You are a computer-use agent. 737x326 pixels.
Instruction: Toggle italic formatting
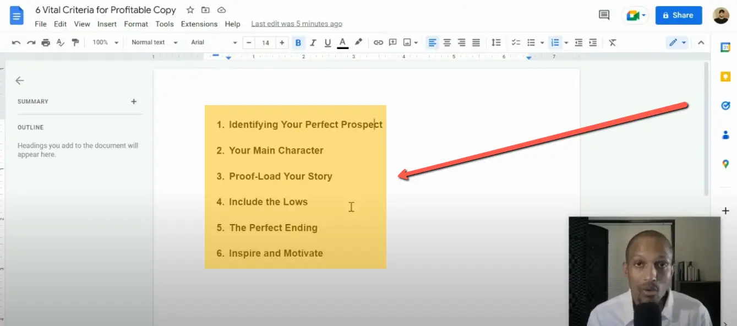pyautogui.click(x=313, y=42)
